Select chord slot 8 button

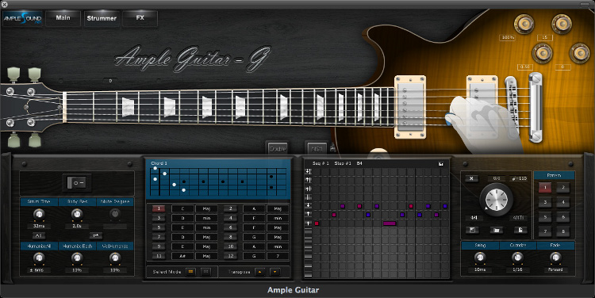click(x=230, y=237)
